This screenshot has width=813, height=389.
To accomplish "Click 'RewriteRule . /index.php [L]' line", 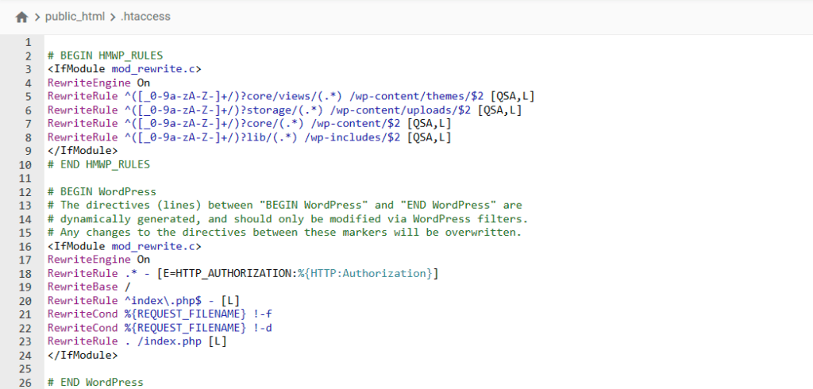I will [137, 341].
